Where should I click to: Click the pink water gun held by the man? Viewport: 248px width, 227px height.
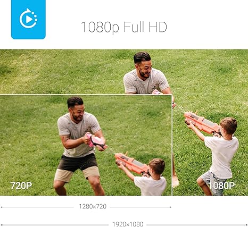coord(95,140)
